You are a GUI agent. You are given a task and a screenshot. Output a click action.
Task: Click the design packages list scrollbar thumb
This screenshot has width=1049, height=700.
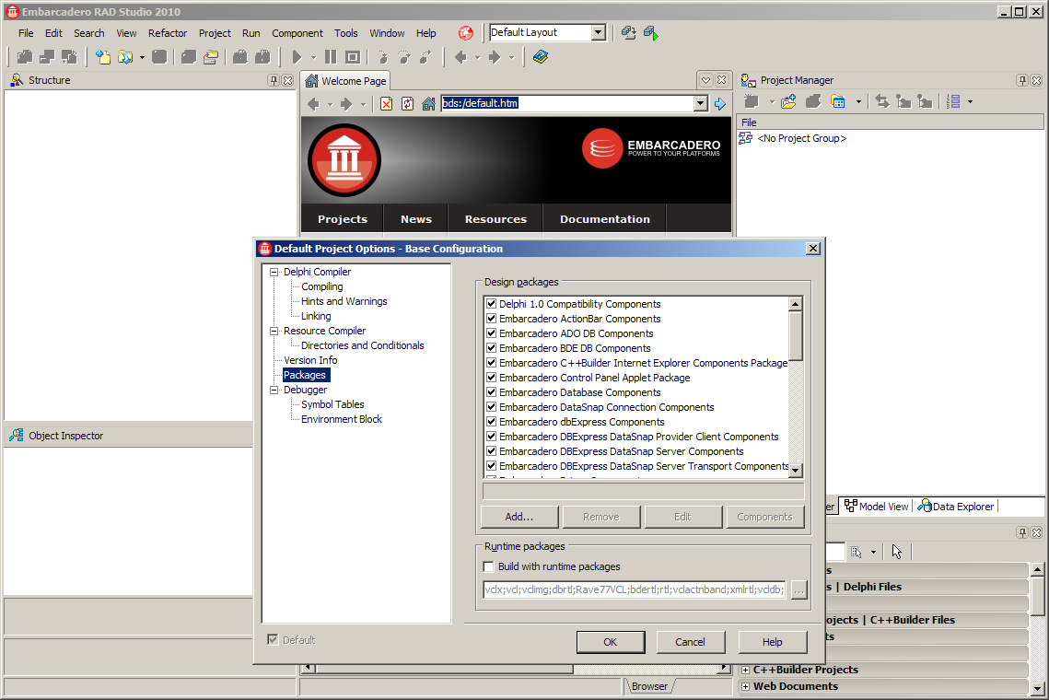(796, 336)
